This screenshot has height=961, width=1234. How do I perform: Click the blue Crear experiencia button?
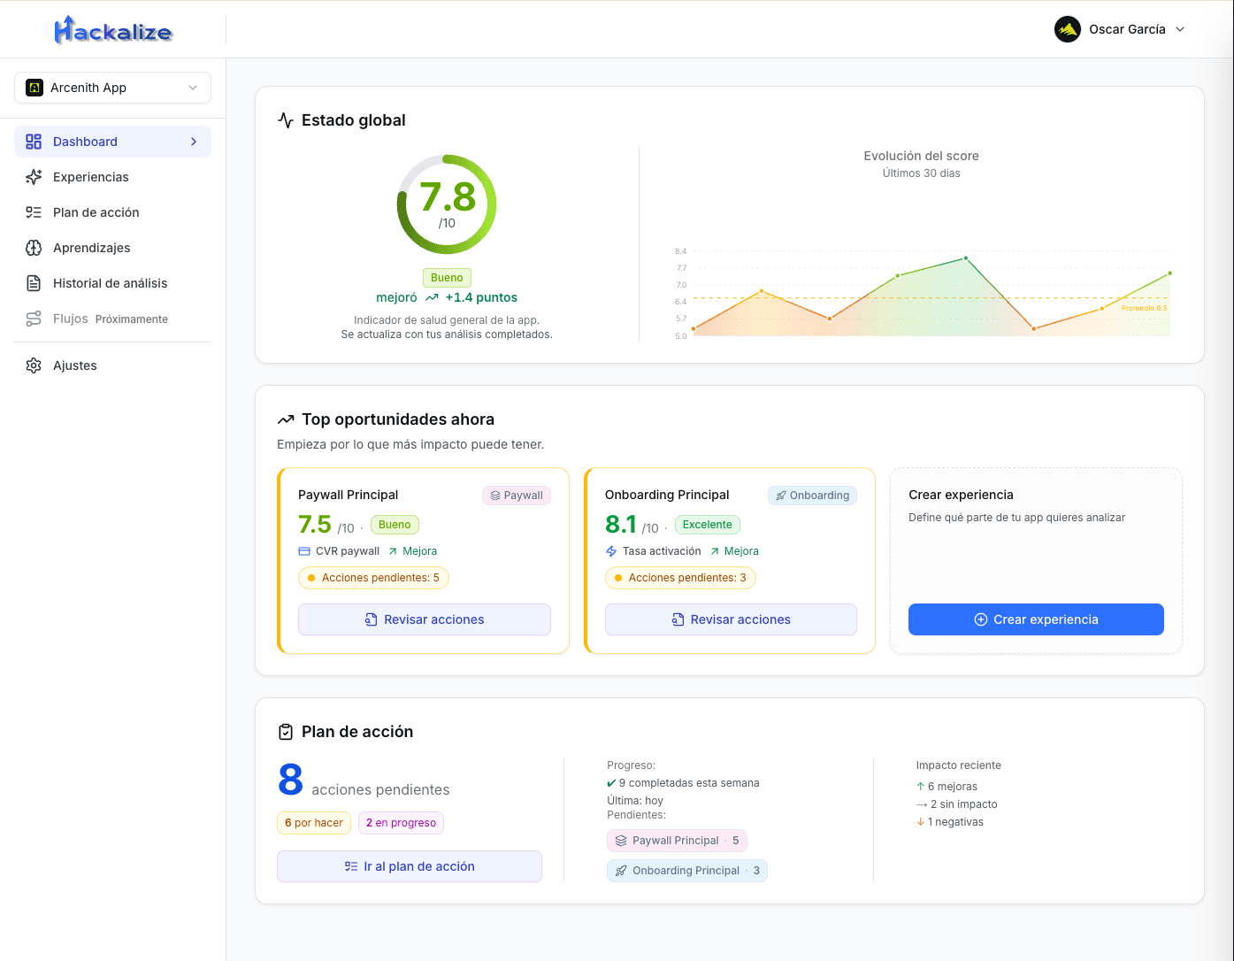point(1036,619)
